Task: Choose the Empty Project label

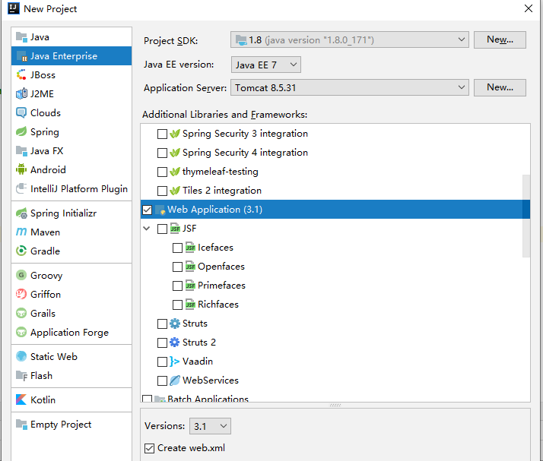Action: 61,425
